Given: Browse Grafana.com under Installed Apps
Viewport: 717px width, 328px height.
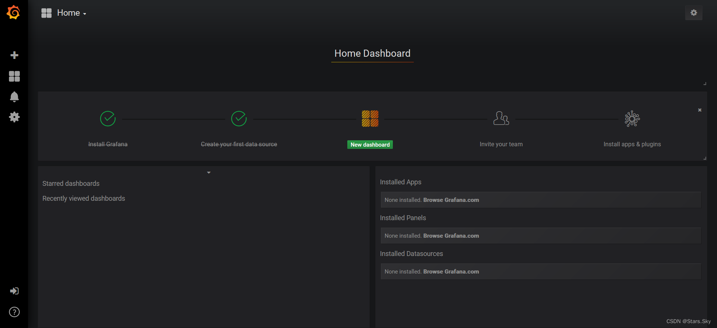Looking at the screenshot, I should click(x=451, y=200).
